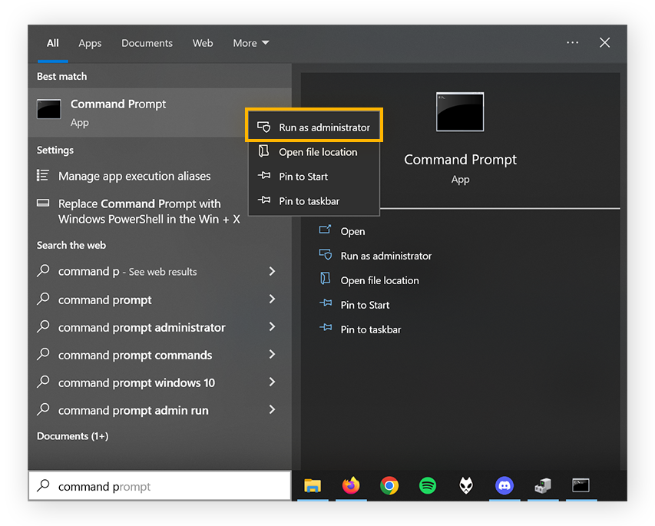Open the Command Prompt app icon preview

pos(459,111)
